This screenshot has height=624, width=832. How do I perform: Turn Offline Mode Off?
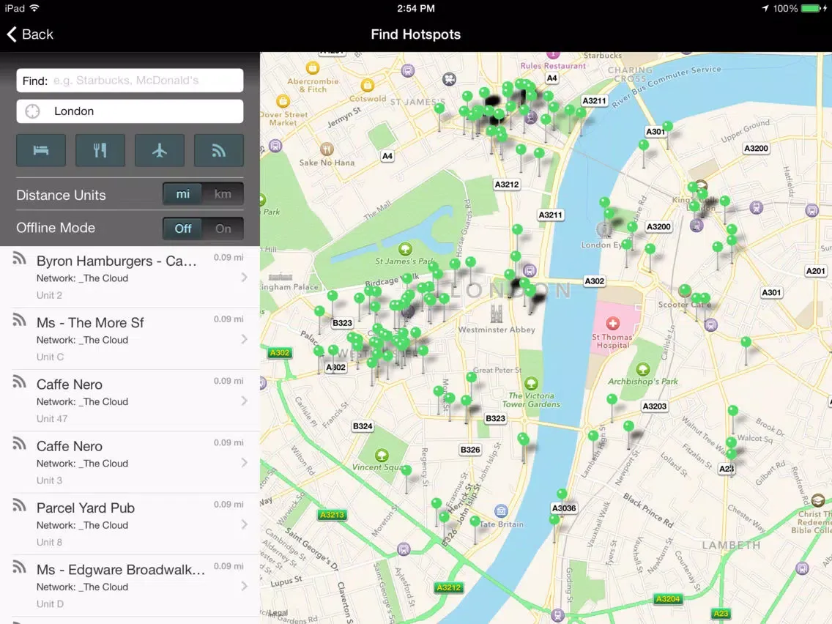coord(182,229)
